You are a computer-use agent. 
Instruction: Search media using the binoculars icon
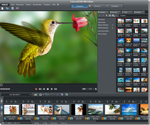pos(110,16)
